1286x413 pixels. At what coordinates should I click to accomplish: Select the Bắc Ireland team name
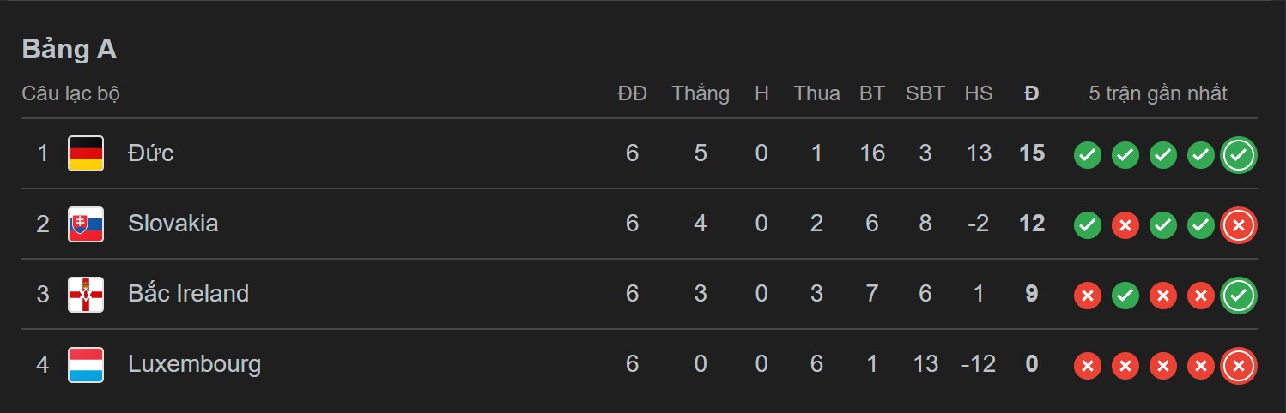coord(188,294)
